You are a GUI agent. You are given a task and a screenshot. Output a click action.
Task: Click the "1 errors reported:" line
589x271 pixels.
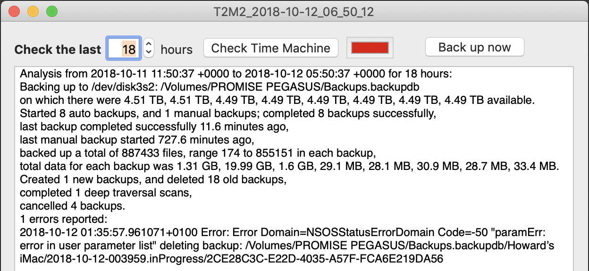tap(64, 219)
